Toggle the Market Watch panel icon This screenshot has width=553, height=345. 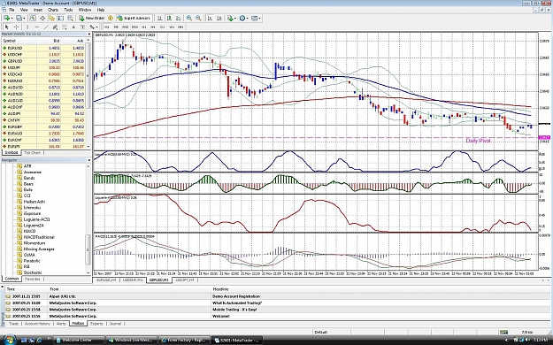click(x=33, y=18)
